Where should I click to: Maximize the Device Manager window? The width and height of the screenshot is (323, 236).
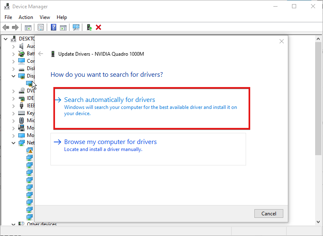tap(294, 6)
